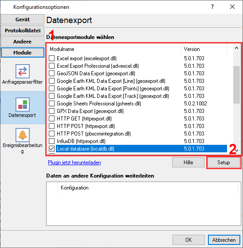
Task: Click the Hilfe button
Action: (x=188, y=163)
